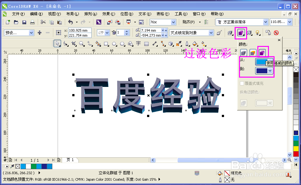Viewport: 301px width, 185px height.
Task: Select the cyan swatch in the bottom palette
Action: (22, 166)
